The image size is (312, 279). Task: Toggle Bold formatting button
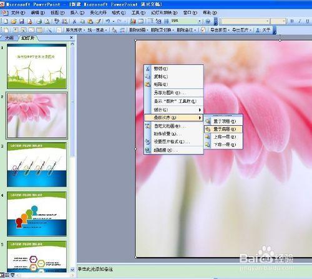(292, 21)
